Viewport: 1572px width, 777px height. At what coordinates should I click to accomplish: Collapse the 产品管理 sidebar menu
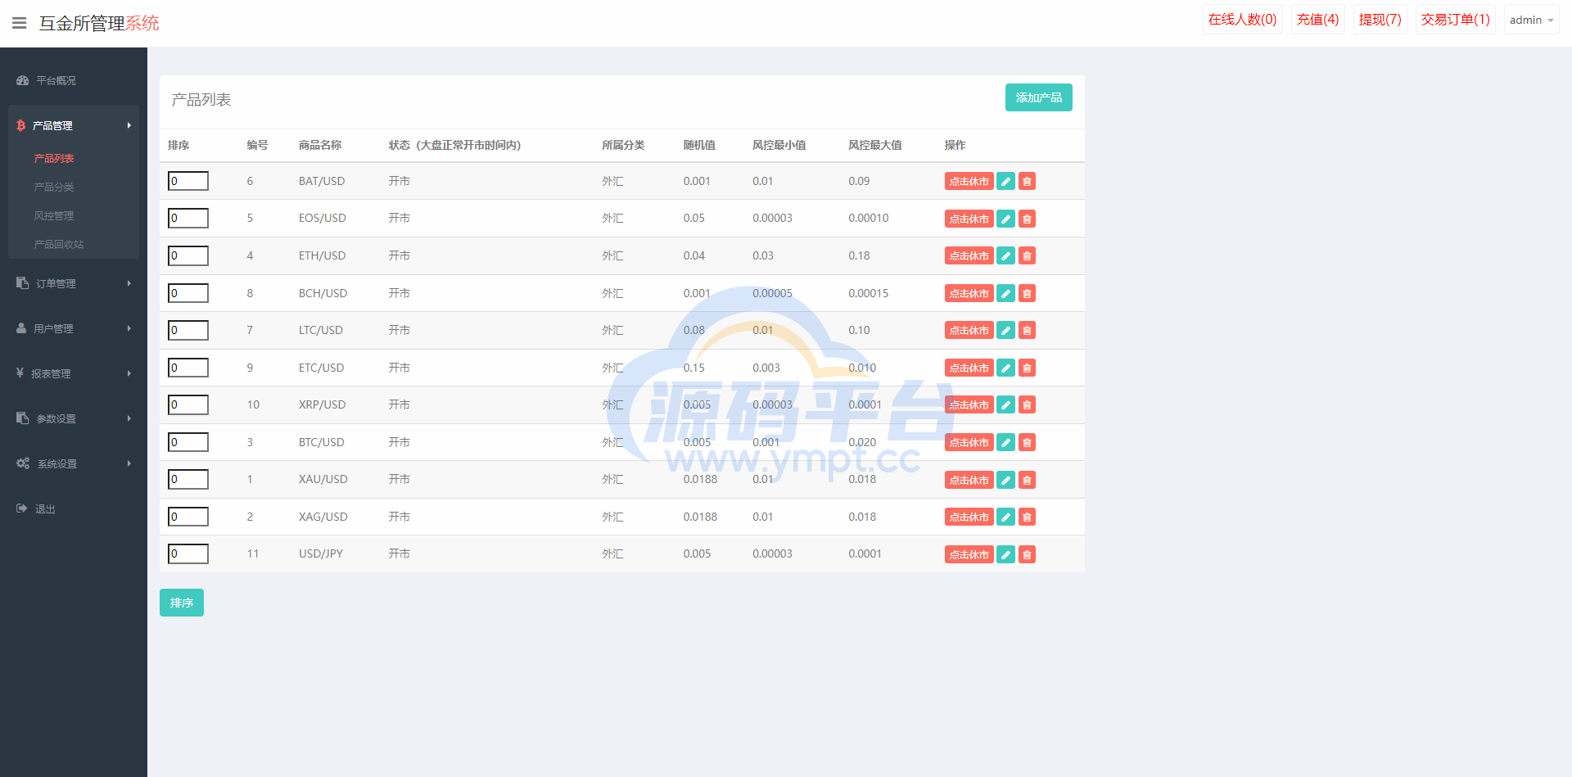pos(74,125)
